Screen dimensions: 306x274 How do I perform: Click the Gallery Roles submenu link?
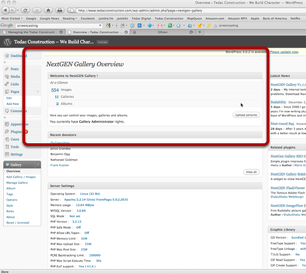10,211
